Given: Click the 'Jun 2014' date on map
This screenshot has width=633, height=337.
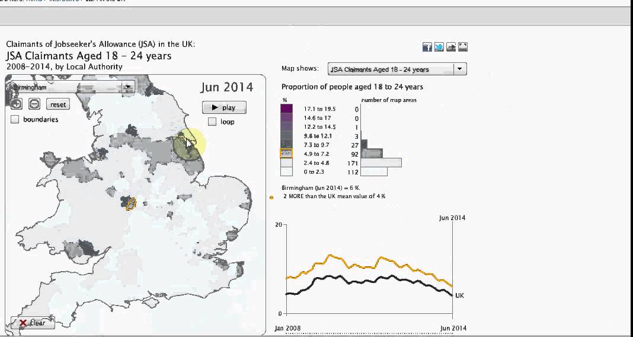Looking at the screenshot, I should (227, 87).
